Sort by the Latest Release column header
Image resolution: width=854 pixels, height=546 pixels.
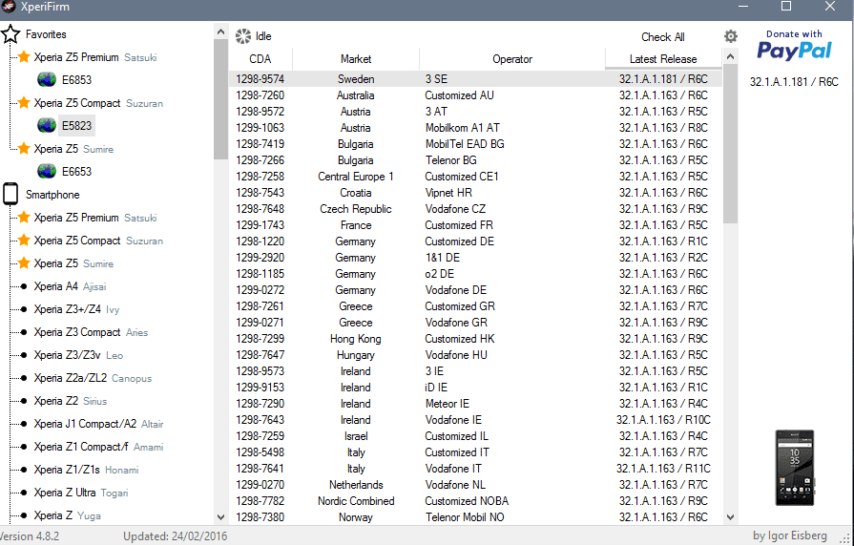[663, 59]
